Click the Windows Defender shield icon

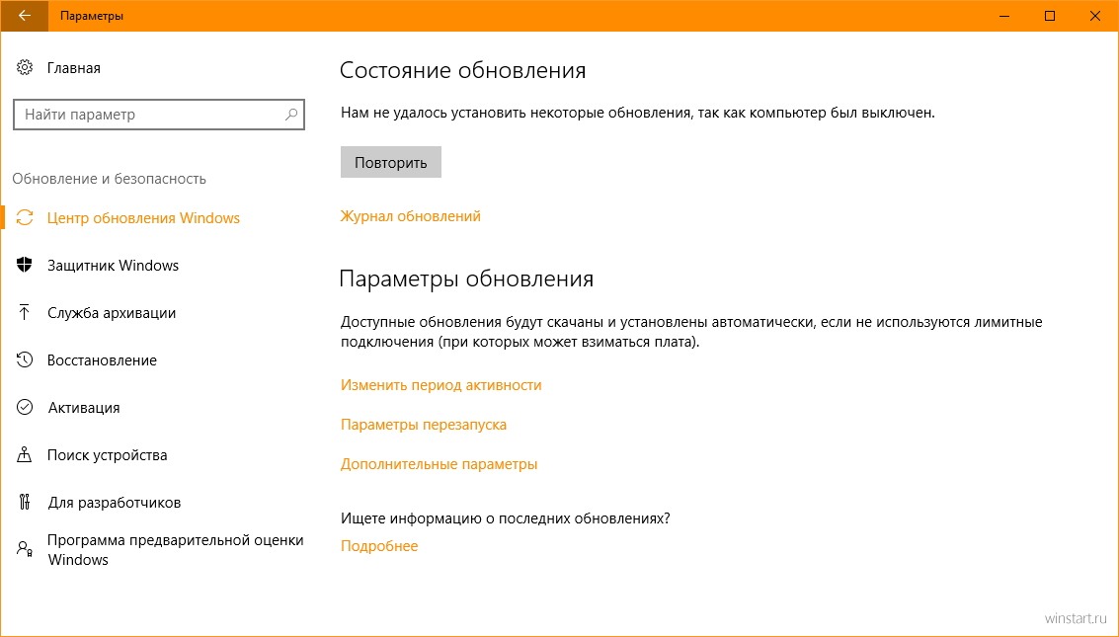click(25, 265)
